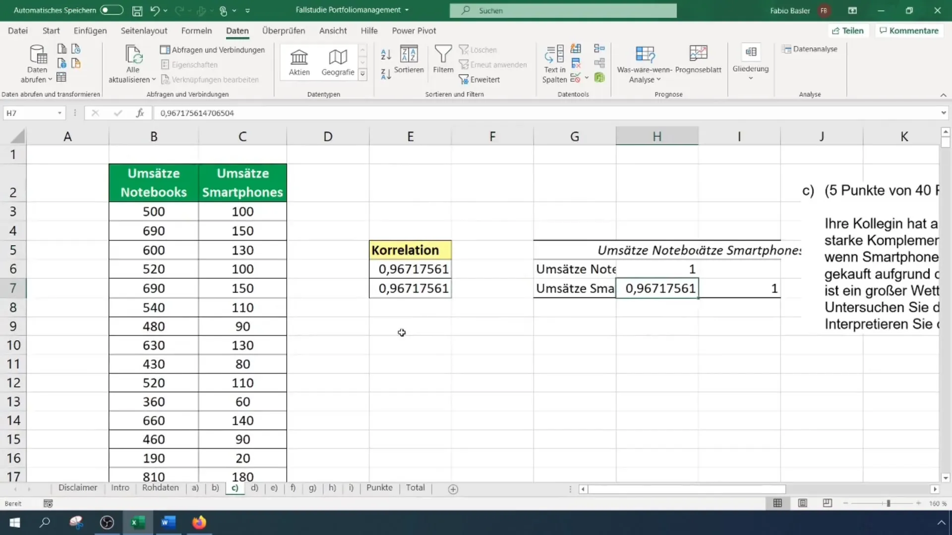Open Word from the taskbar

tap(169, 523)
